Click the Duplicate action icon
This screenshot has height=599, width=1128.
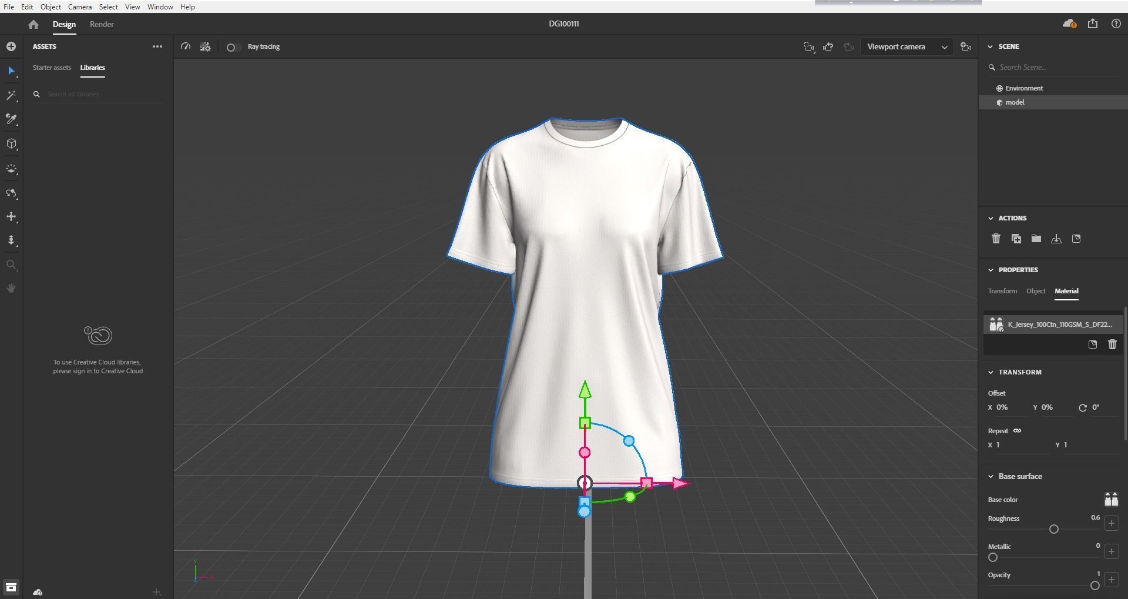tap(1016, 239)
